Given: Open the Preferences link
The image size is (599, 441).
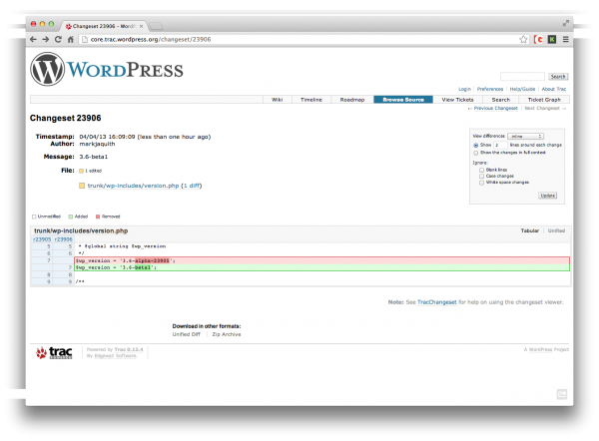Looking at the screenshot, I should (490, 89).
